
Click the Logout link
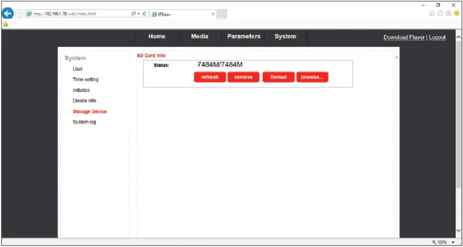(438, 37)
